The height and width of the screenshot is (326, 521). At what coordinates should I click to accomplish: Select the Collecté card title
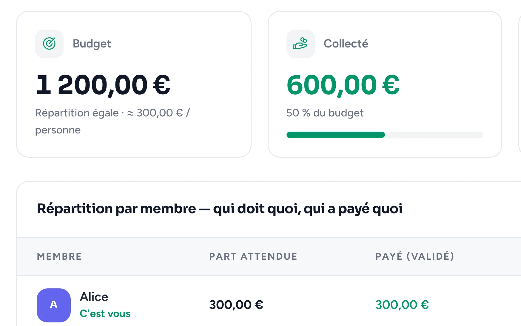click(346, 44)
